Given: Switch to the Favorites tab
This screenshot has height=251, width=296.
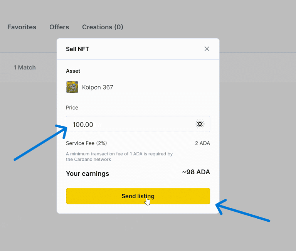Looking at the screenshot, I should pyautogui.click(x=22, y=27).
